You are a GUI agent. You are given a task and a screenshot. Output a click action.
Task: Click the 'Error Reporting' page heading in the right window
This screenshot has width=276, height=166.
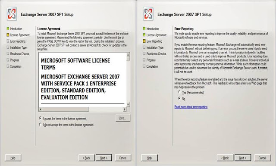click(x=184, y=28)
